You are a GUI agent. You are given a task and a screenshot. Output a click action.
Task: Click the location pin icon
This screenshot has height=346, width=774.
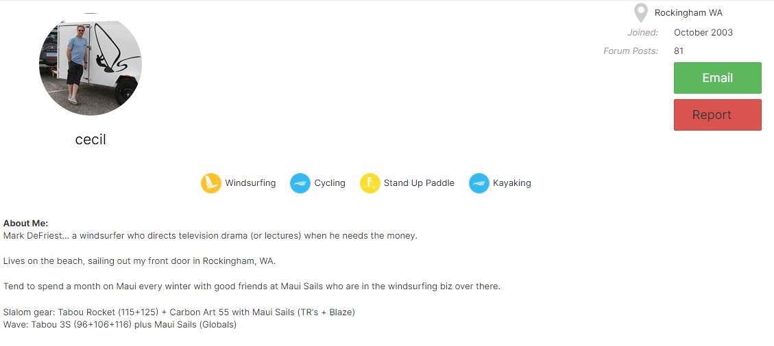[x=640, y=13]
